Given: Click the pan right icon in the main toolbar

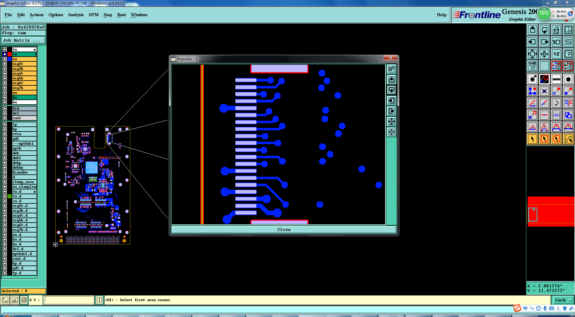Looking at the screenshot, I should [544, 42].
